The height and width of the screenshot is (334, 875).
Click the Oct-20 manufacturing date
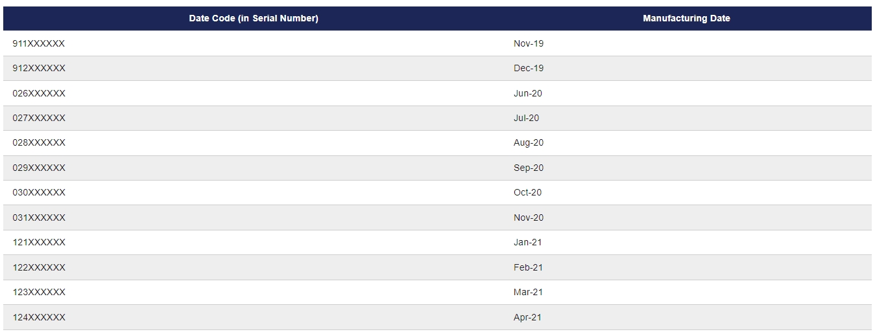pyautogui.click(x=528, y=192)
